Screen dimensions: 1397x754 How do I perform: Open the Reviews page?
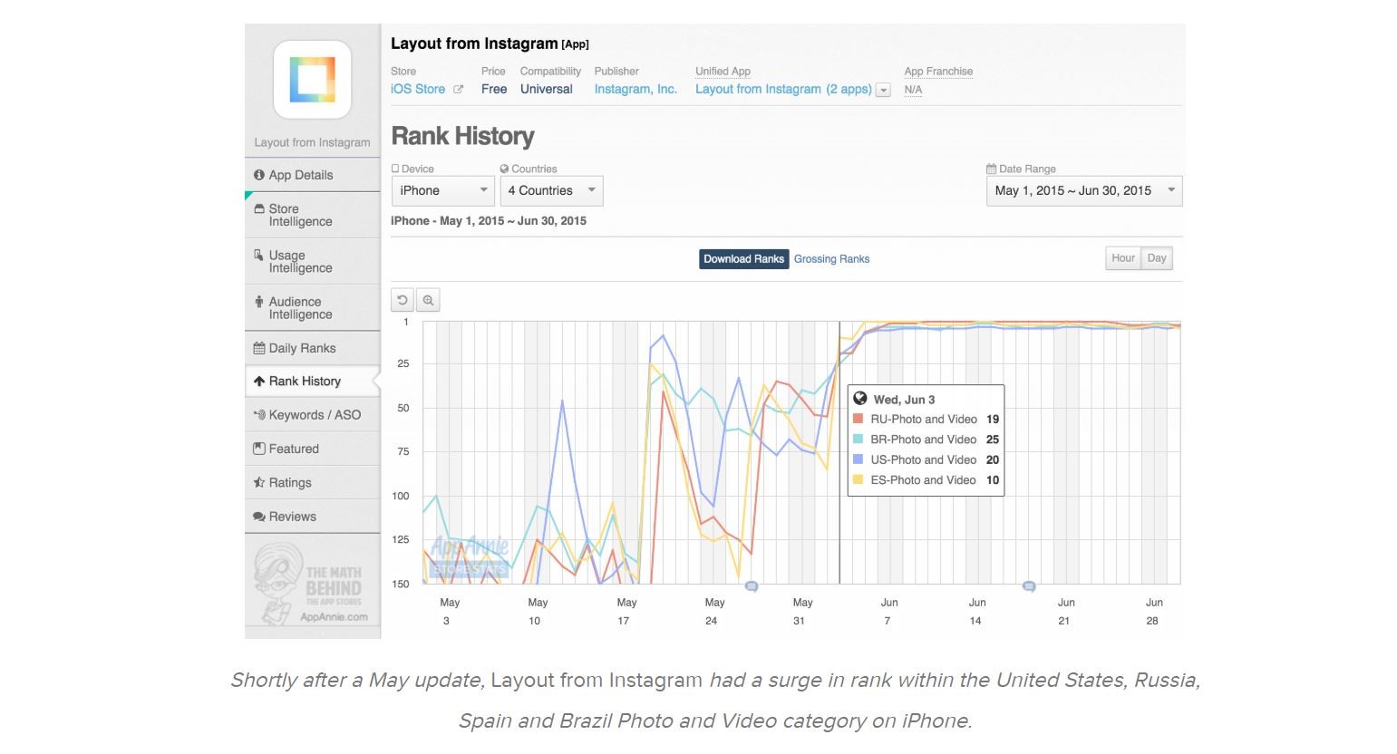[x=312, y=517]
